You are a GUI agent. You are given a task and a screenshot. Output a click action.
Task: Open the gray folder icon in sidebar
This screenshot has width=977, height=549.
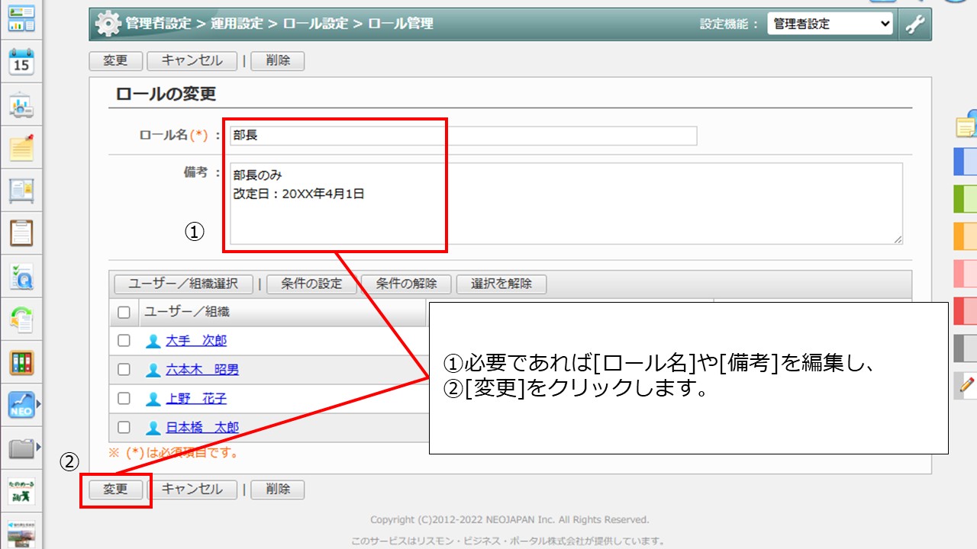[21, 448]
